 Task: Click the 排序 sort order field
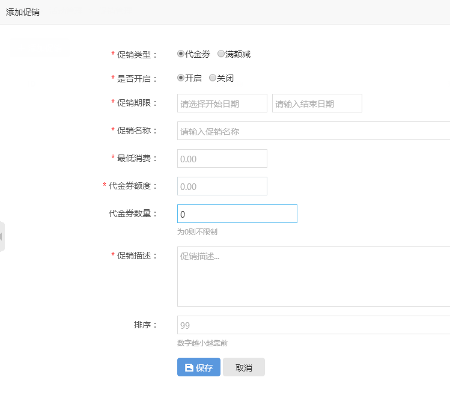314,325
